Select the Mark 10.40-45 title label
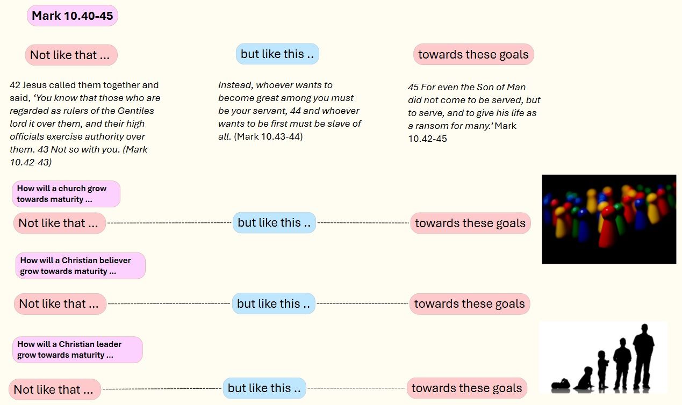 [73, 16]
